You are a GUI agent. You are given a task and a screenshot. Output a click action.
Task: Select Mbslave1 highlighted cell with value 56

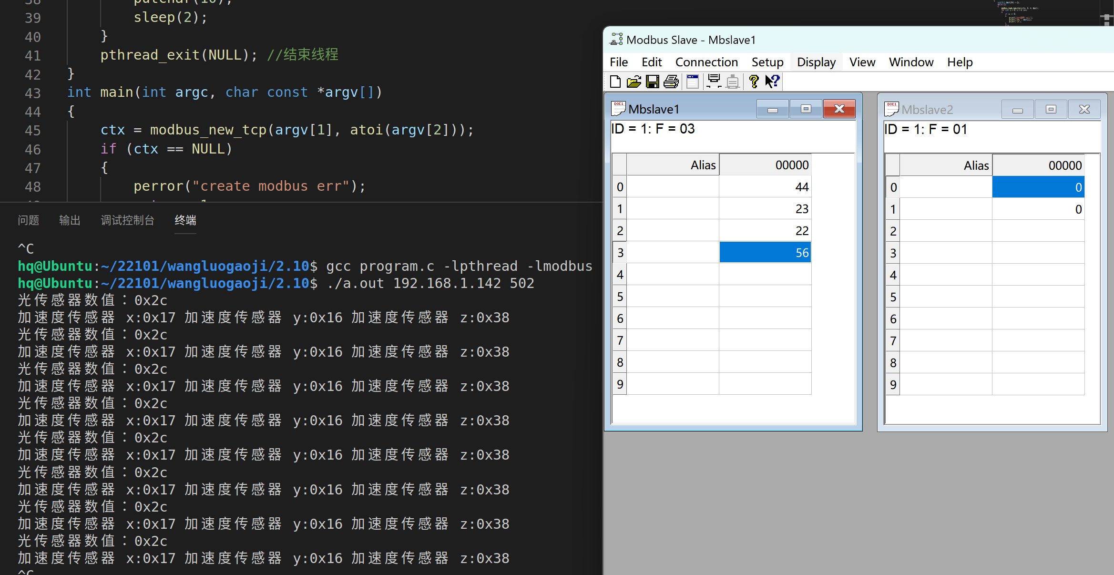pyautogui.click(x=765, y=253)
